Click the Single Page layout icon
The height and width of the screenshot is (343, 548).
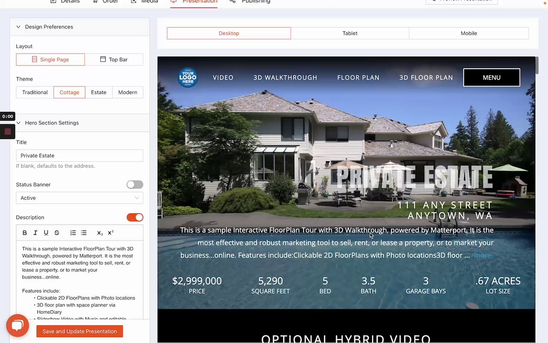[x=35, y=60]
